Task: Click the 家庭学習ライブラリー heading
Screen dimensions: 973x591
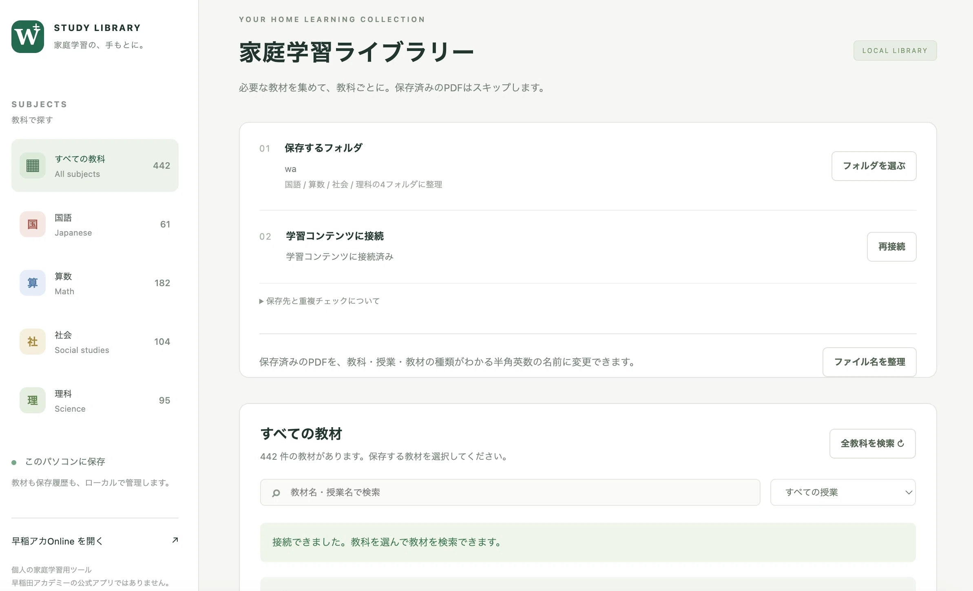Action: (356, 52)
